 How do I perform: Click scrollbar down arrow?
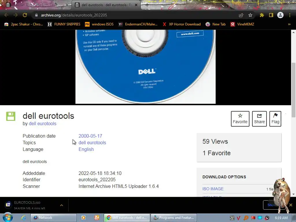pyautogui.click(x=294, y=194)
